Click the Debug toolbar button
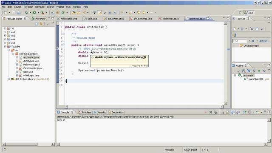 point(26,12)
